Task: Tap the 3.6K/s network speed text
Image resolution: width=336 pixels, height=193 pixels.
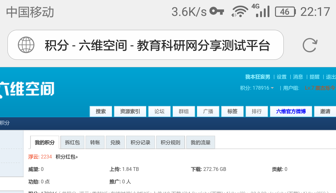Action: (x=189, y=12)
